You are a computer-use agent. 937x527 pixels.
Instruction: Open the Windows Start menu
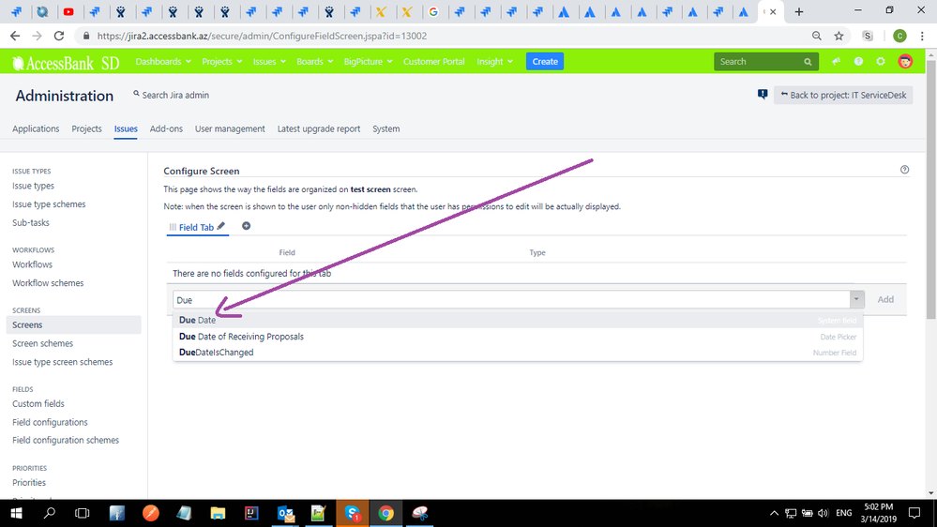point(16,513)
